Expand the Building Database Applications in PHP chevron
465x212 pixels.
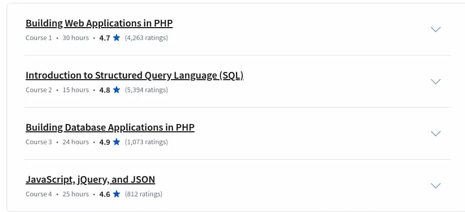pos(435,133)
